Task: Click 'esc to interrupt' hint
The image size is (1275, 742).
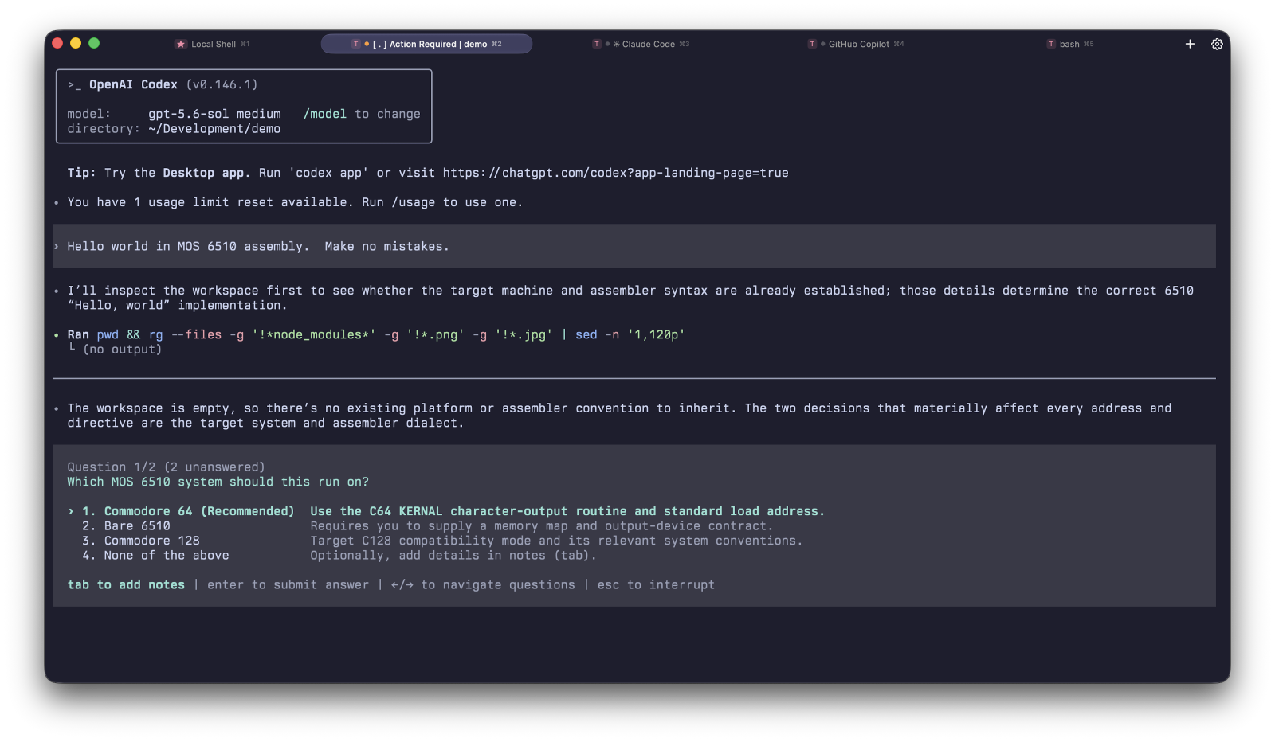Action: 656,585
